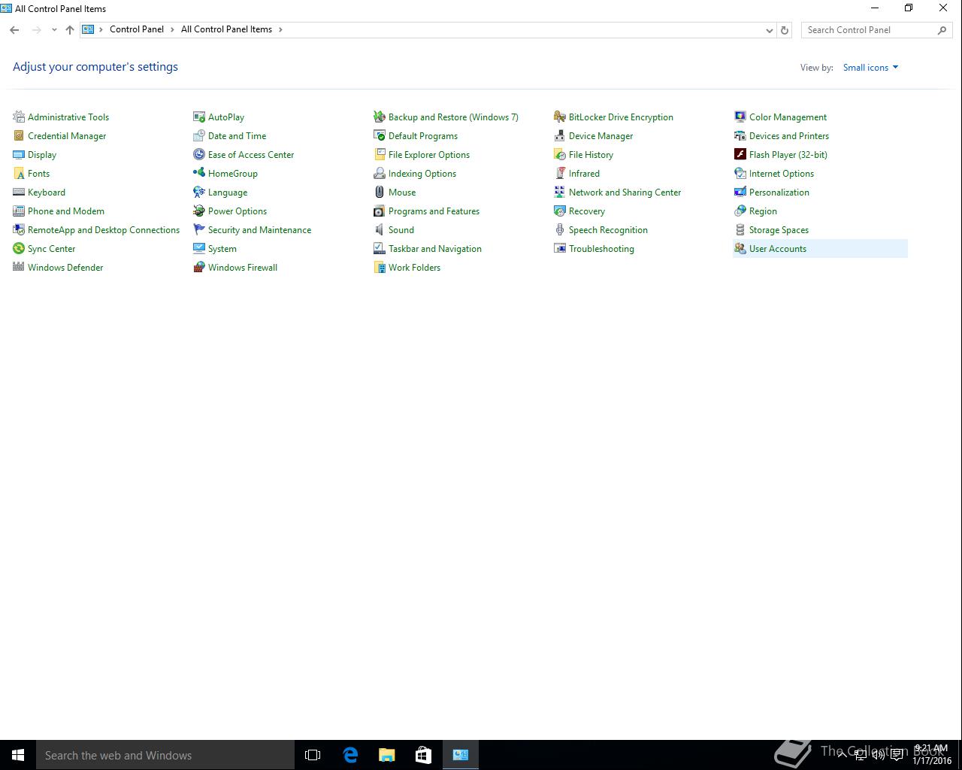Select Control Panel in the breadcrumb
Screen dimensions: 962x770
(137, 29)
